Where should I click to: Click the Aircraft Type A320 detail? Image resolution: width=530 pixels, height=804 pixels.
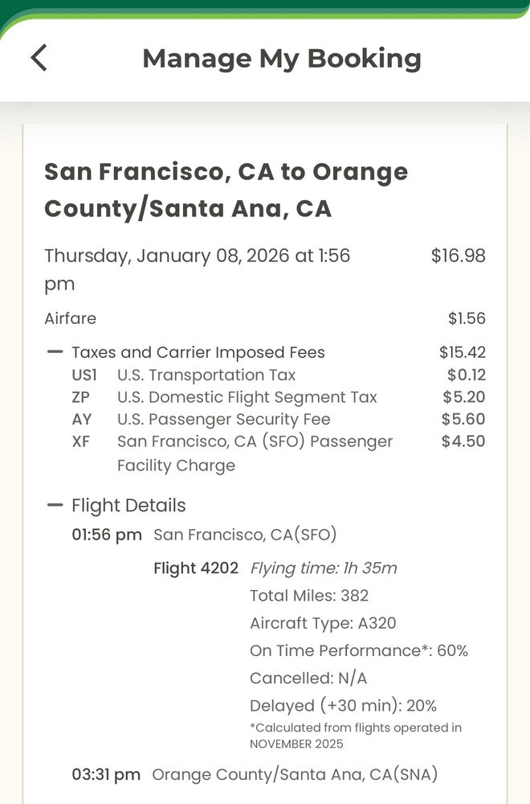point(321,622)
